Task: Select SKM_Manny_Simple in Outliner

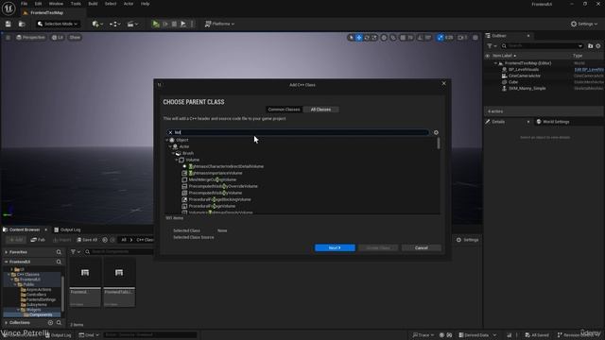Action: (527, 88)
